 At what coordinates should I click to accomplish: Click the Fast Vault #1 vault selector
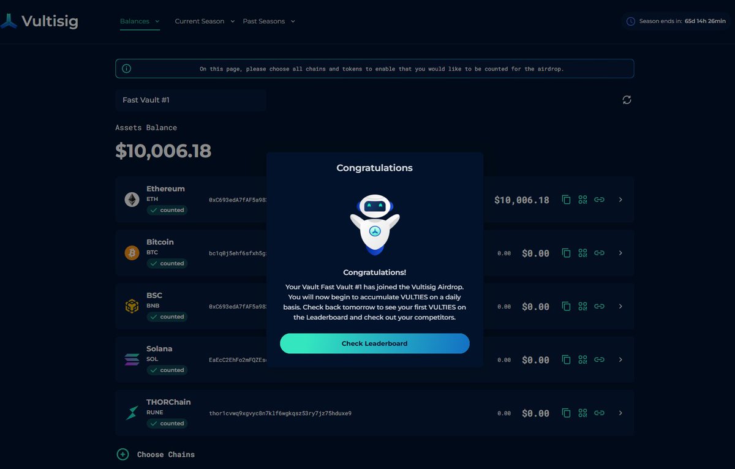[x=190, y=100]
